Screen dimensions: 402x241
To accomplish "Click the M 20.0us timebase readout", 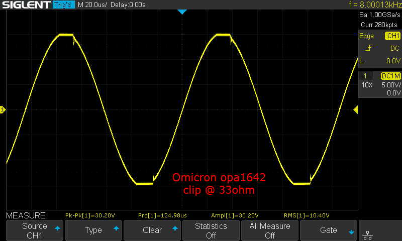I will point(92,5).
